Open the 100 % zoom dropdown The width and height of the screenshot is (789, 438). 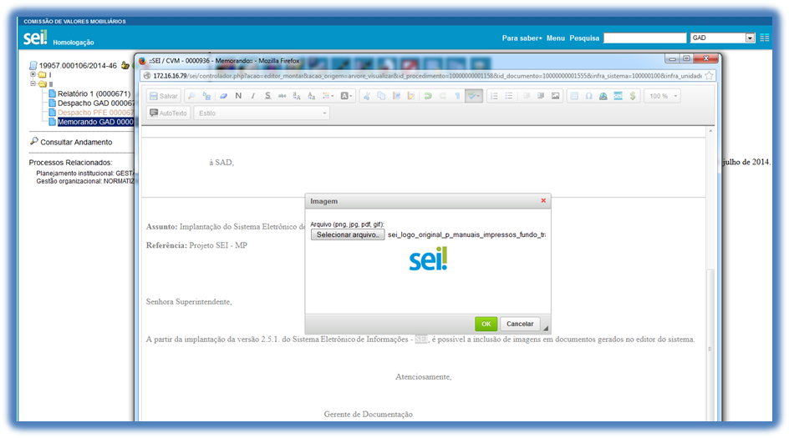pyautogui.click(x=663, y=96)
